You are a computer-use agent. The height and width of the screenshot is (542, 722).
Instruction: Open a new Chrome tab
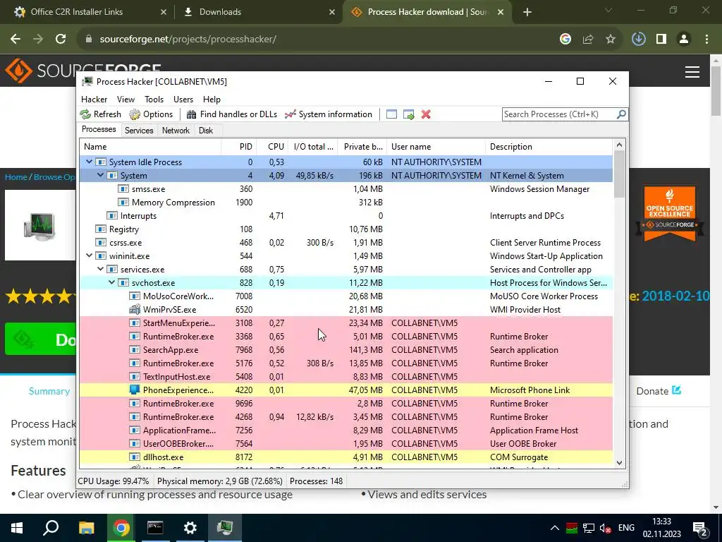(x=527, y=12)
